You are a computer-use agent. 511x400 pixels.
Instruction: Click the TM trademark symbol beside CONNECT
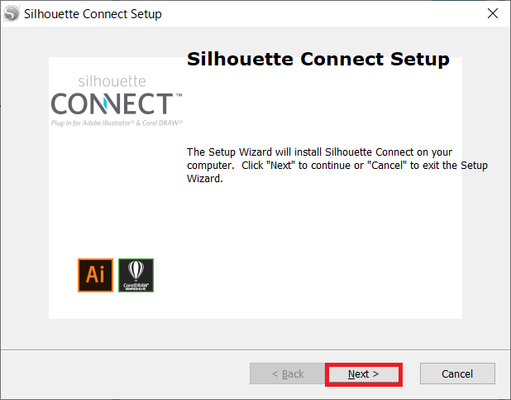[179, 95]
